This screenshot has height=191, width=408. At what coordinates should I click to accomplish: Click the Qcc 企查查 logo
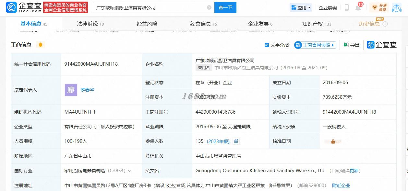[24, 7]
